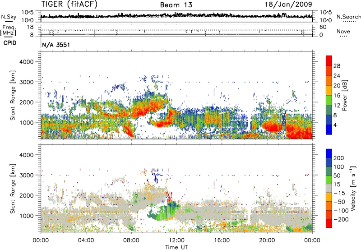The image size is (361, 250).
Task: Pick the light green velocity segment between 15 and 50
Action: [x=329, y=180]
